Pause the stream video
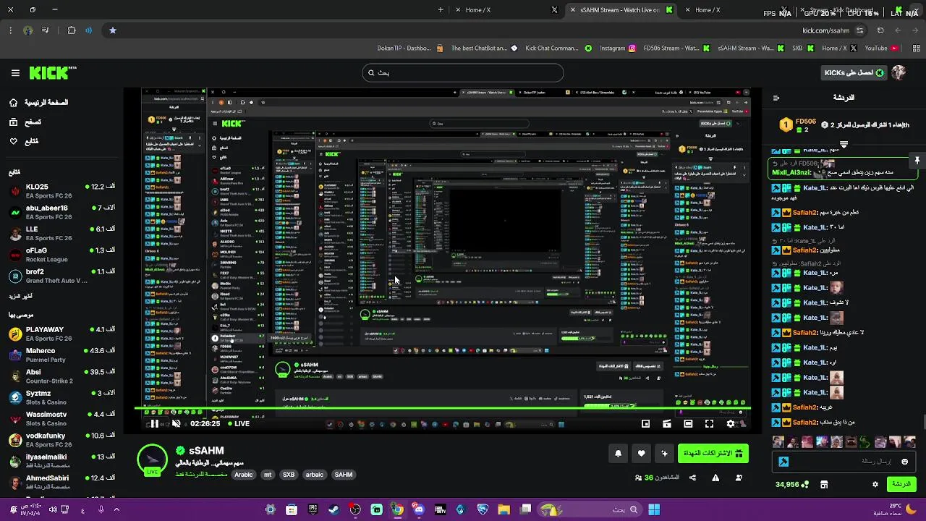 click(x=154, y=424)
